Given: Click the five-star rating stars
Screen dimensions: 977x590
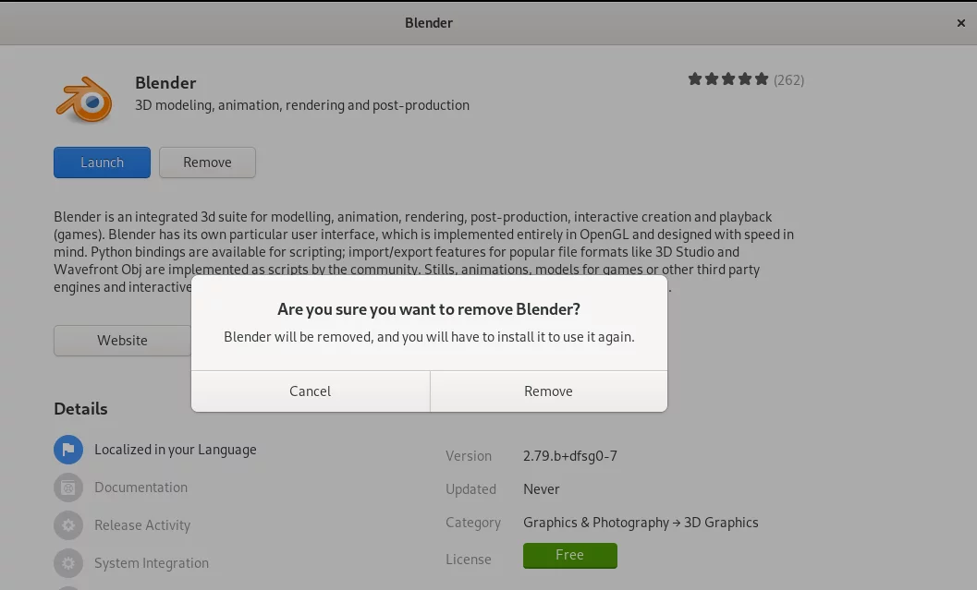Looking at the screenshot, I should coord(727,79).
